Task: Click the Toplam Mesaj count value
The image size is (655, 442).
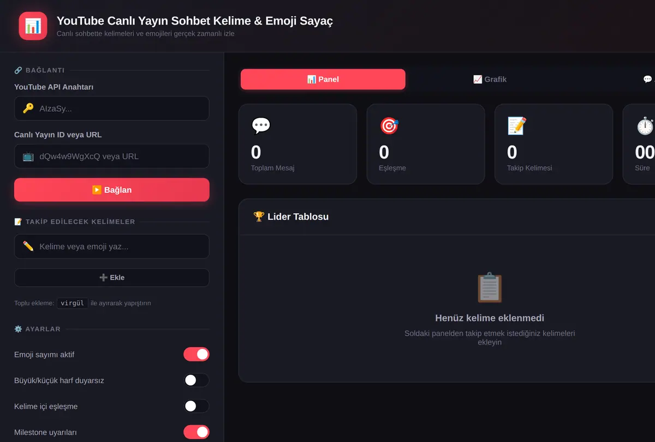Action: 256,152
